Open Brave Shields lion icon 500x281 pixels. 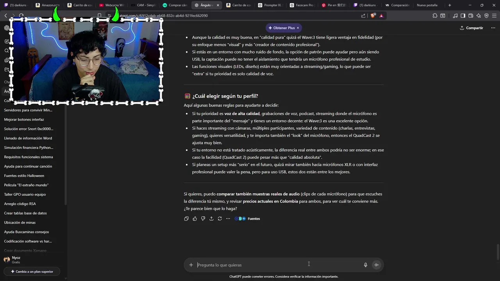click(373, 16)
